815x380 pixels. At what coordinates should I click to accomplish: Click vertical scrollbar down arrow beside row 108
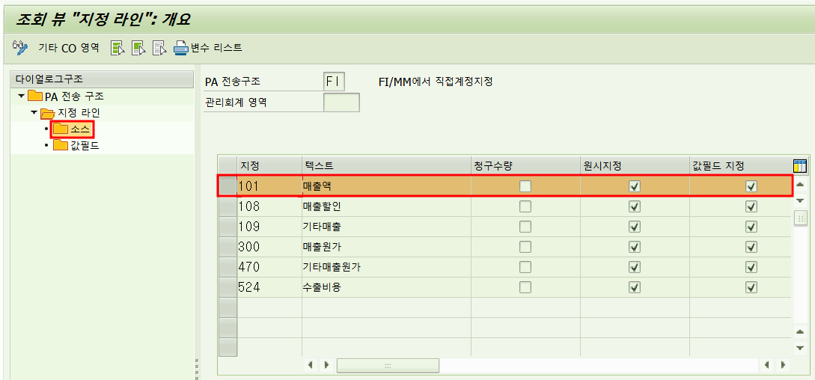(x=800, y=200)
